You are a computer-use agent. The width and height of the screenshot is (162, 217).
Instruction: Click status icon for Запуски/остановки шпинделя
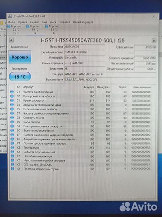(12, 104)
